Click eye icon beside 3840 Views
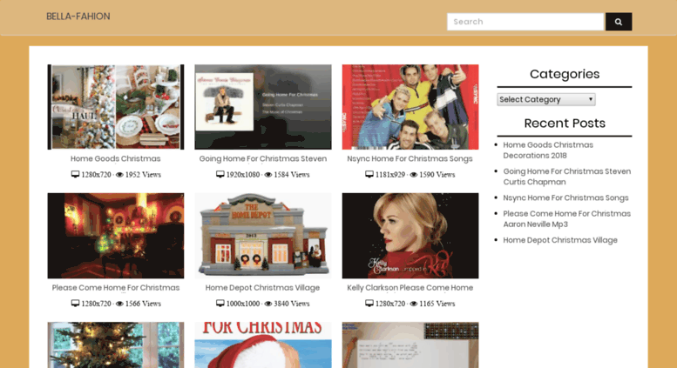Image resolution: width=677 pixels, height=368 pixels. [268, 304]
